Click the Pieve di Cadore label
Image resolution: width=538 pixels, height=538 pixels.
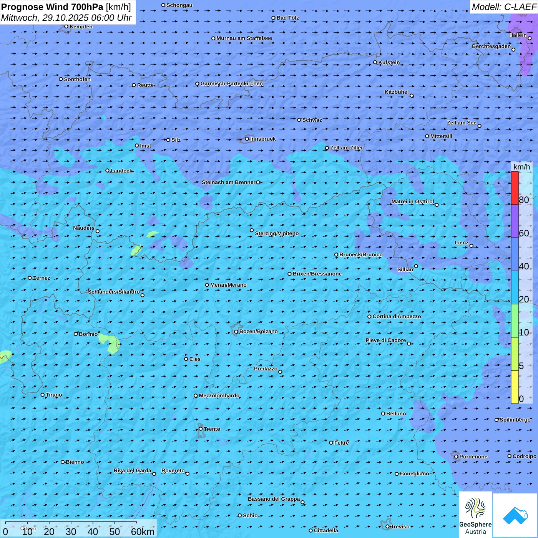(x=386, y=340)
